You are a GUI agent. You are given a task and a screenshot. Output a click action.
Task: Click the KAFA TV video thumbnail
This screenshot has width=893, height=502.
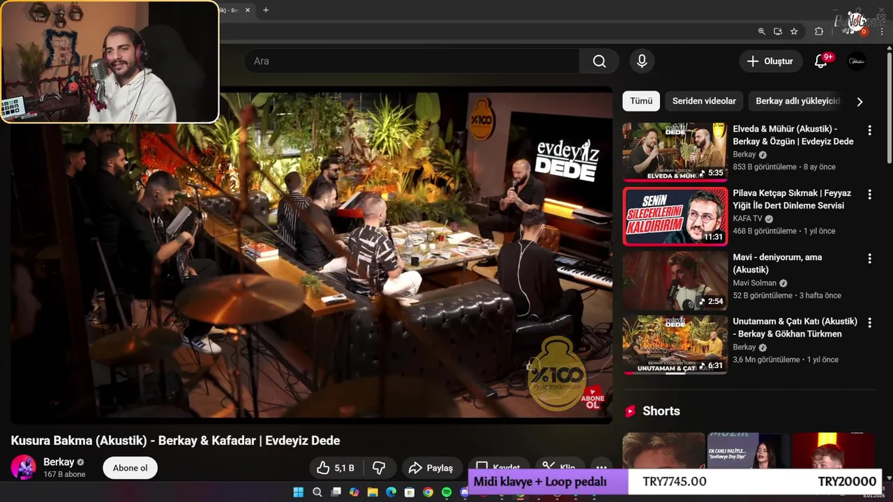click(675, 216)
